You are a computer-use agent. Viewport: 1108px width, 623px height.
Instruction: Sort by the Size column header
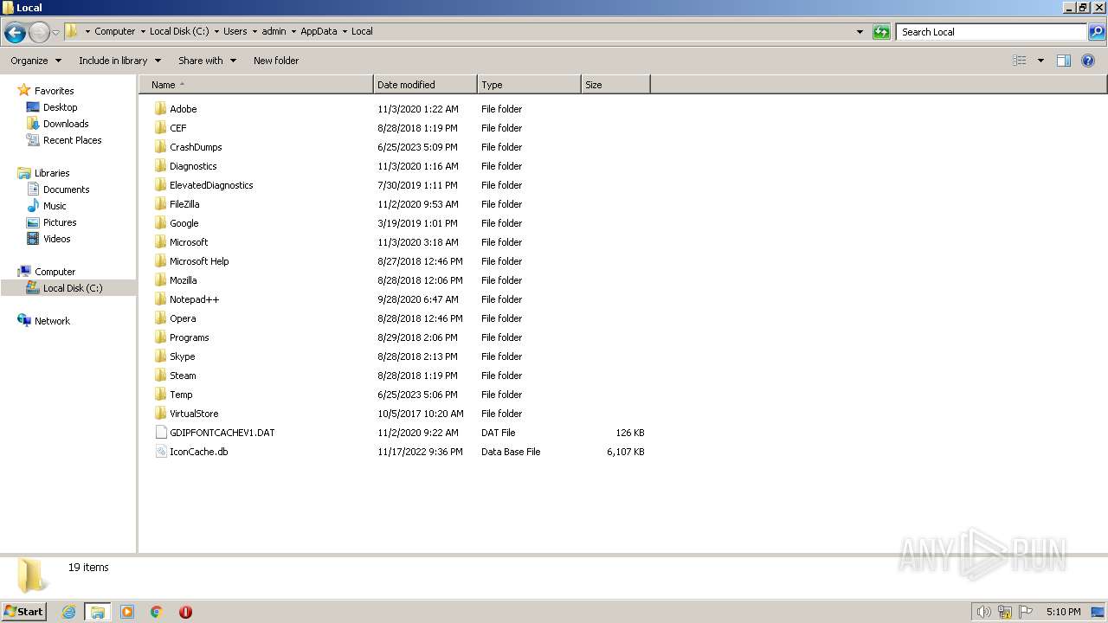615,85
